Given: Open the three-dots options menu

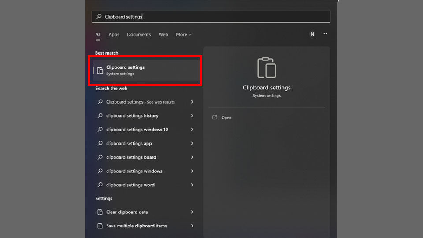Looking at the screenshot, I should tap(325, 34).
